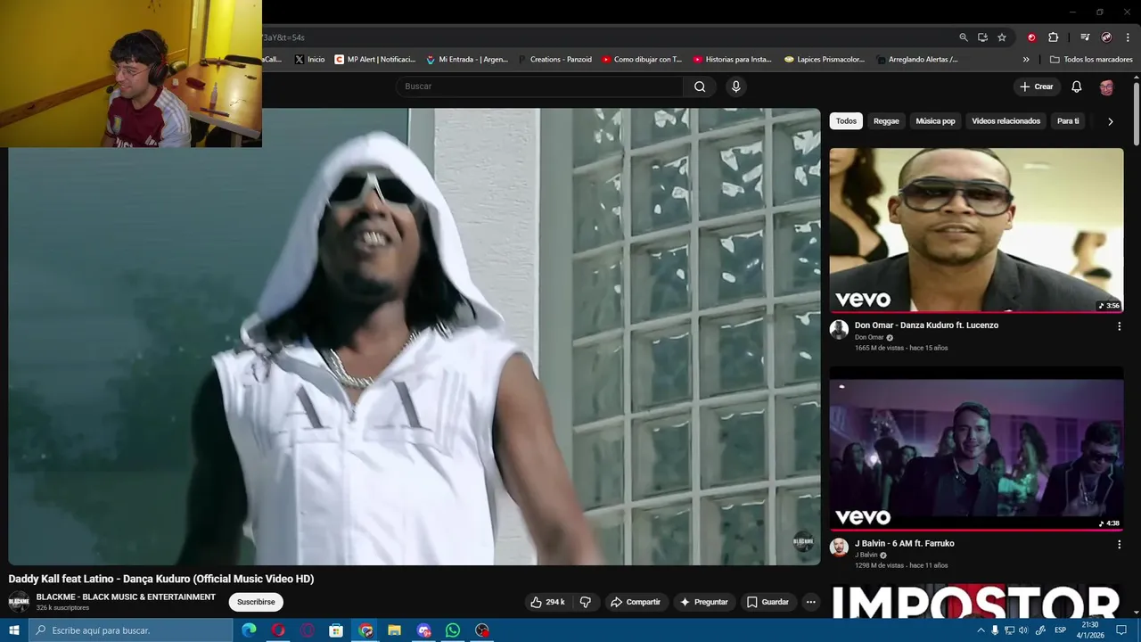The height and width of the screenshot is (642, 1141).
Task: Open Microsoft Edge from taskbar
Action: (x=249, y=630)
